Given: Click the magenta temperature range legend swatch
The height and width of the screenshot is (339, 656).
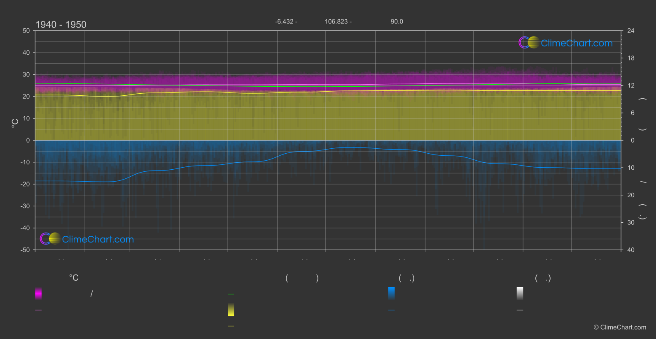Looking at the screenshot, I should [38, 293].
